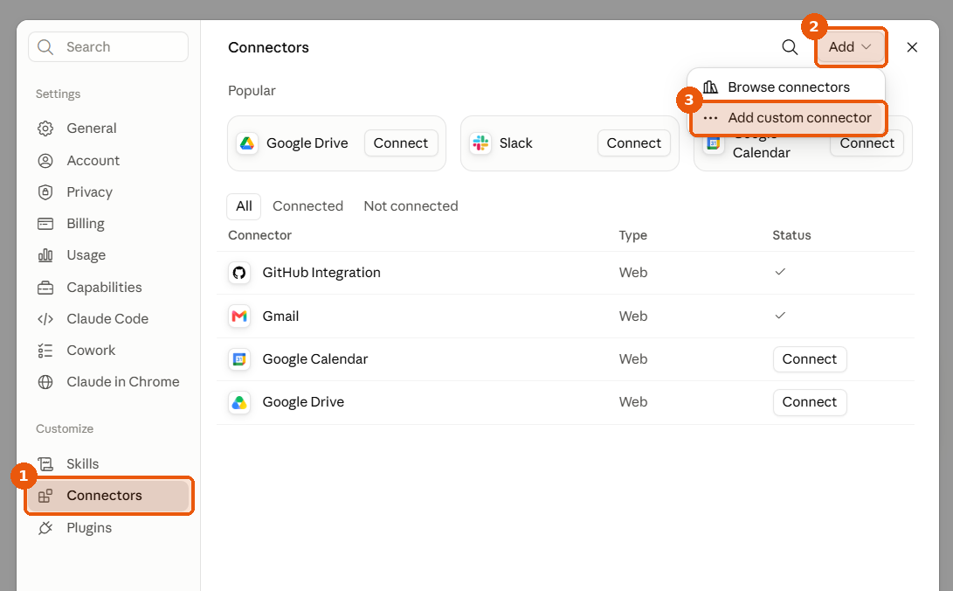
Task: Select Google Calendar name in table
Action: 314,359
